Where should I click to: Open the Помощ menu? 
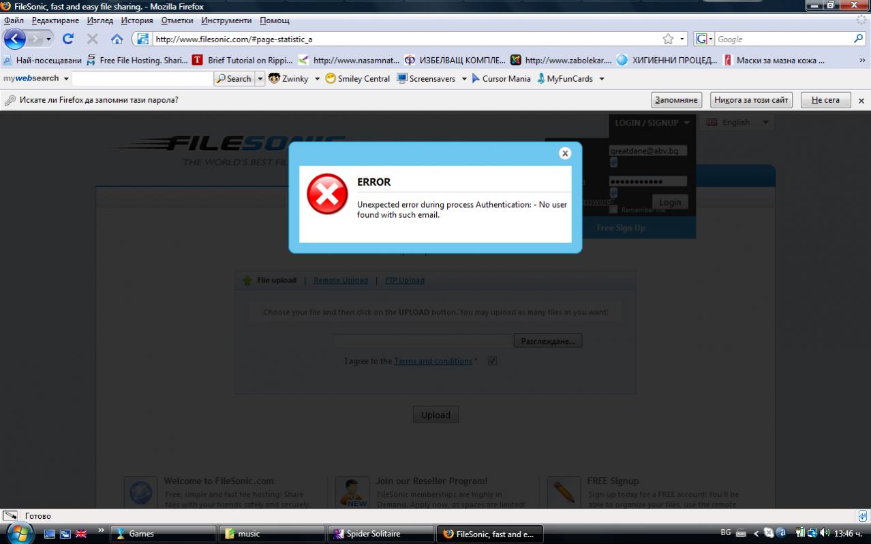pos(274,20)
